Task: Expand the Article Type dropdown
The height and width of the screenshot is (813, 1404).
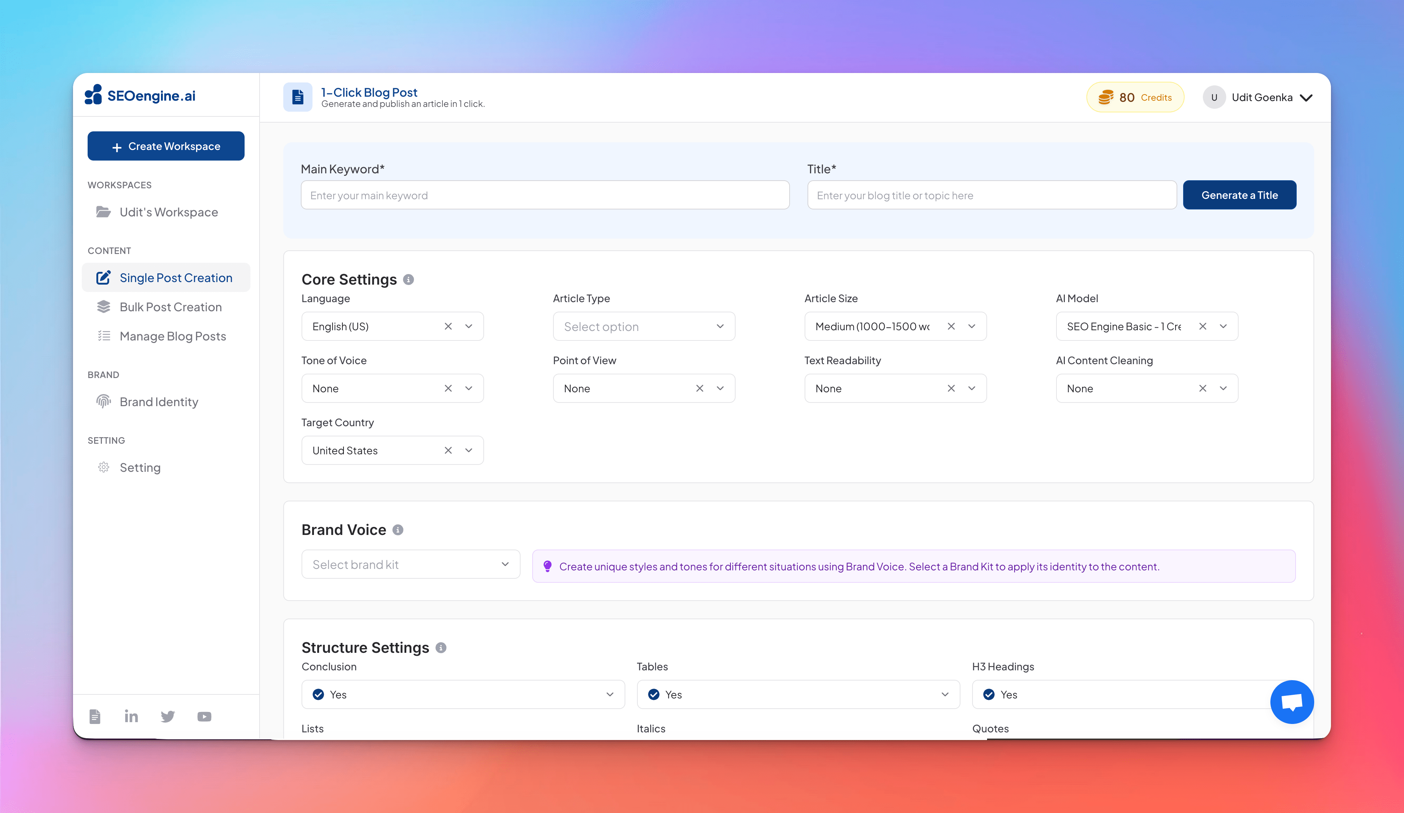Action: (644, 326)
